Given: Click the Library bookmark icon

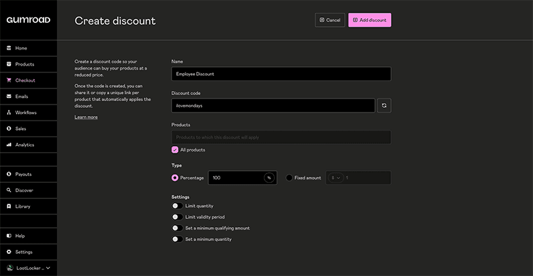Looking at the screenshot, I should click(x=9, y=206).
